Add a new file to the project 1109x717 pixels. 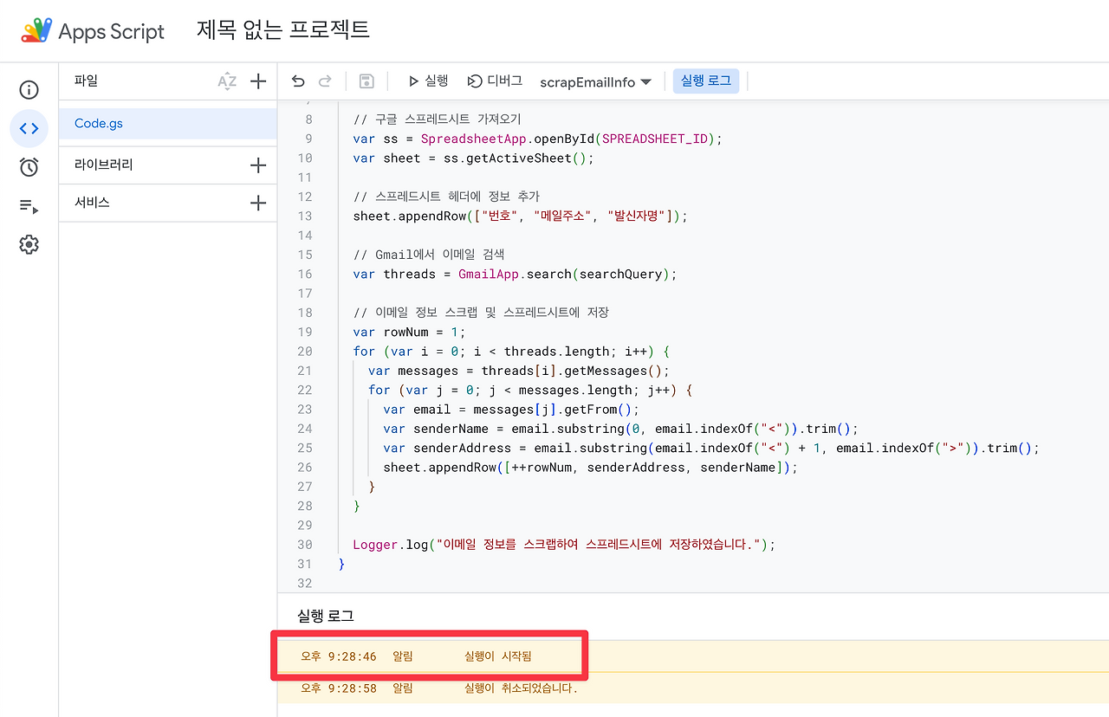pyautogui.click(x=258, y=81)
